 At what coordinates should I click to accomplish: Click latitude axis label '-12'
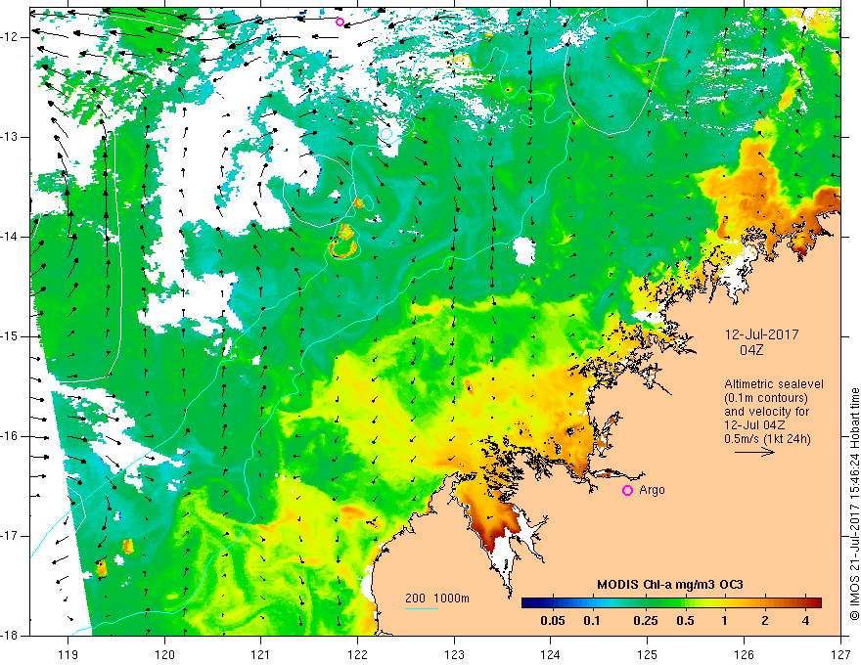click(10, 37)
